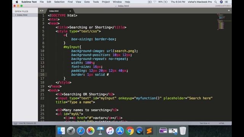Open Google Chrome from the Dock
This screenshot has height=137, width=244.
pyautogui.click(x=130, y=131)
